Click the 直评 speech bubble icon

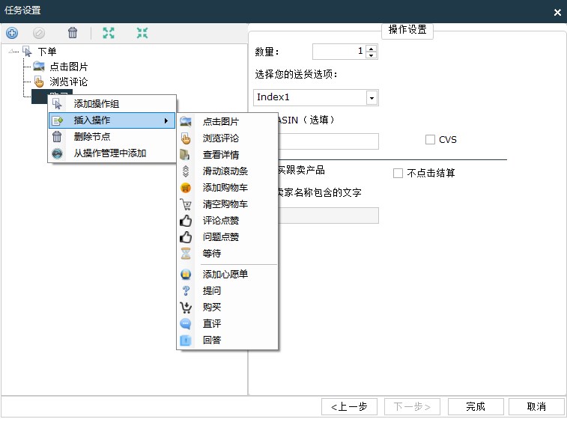tap(186, 324)
